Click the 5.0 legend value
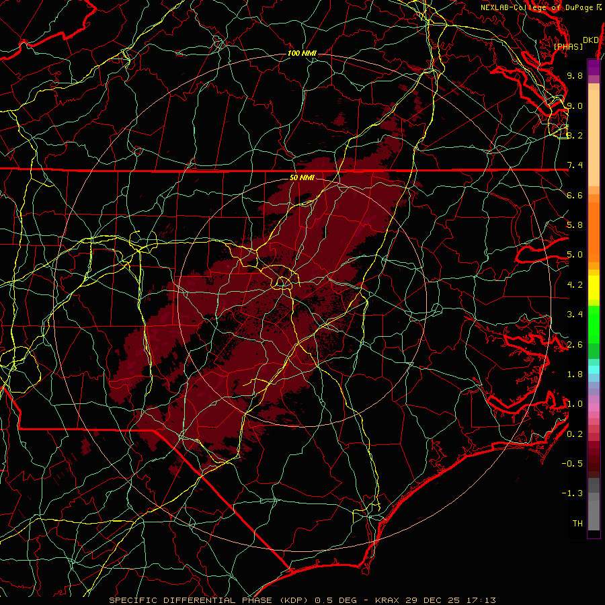Viewport: 605px width, 605px height. pyautogui.click(x=575, y=255)
